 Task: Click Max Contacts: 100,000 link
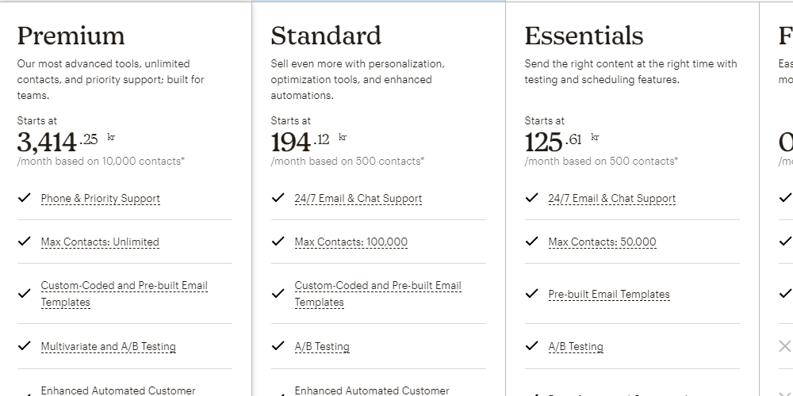(351, 242)
